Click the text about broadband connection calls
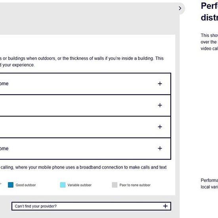The width and height of the screenshot is (218, 218). [x=83, y=167]
